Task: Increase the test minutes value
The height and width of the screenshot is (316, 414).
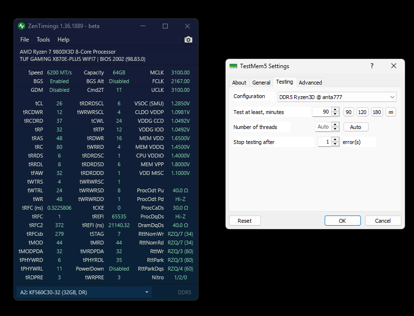Action: tap(335, 110)
